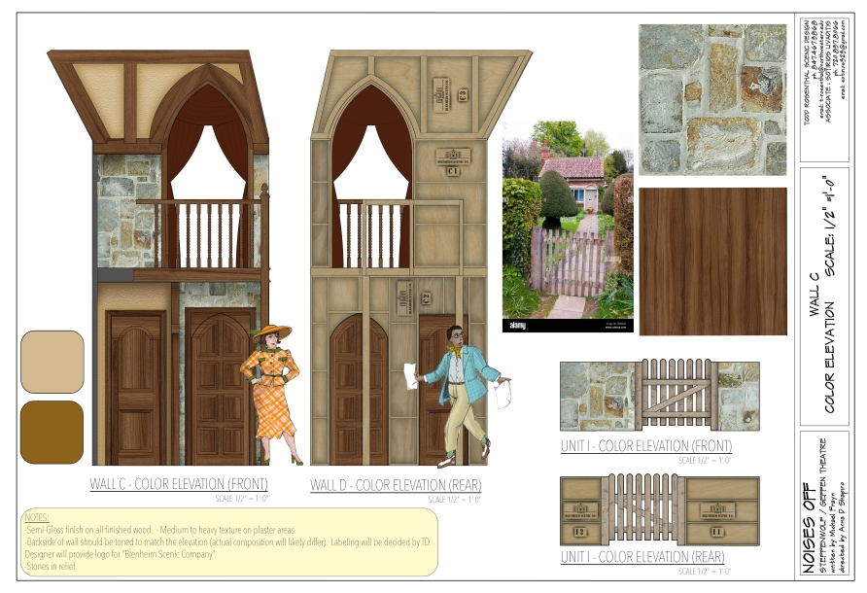Click the picket gate in Unit I rear elevation

click(x=642, y=509)
